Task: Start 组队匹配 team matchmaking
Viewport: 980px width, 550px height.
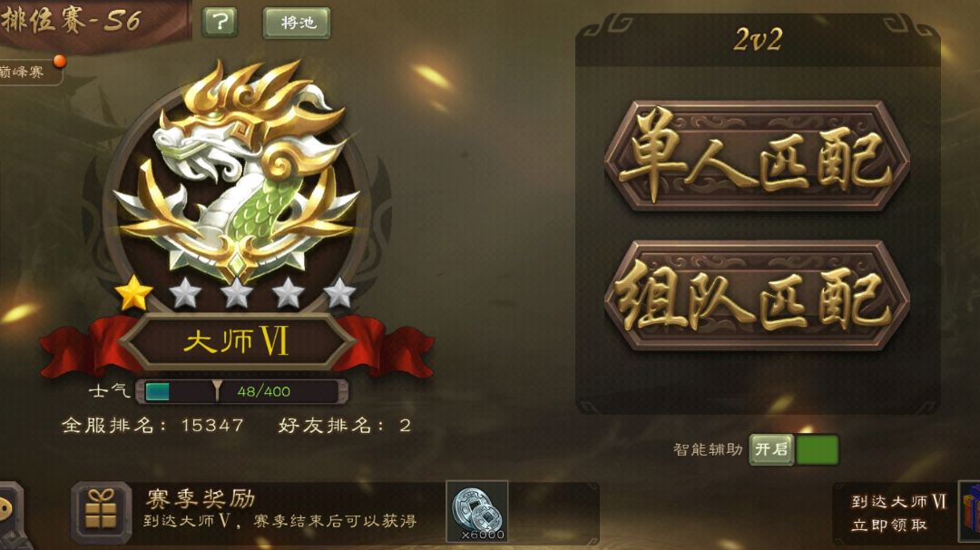Action: coord(757,295)
